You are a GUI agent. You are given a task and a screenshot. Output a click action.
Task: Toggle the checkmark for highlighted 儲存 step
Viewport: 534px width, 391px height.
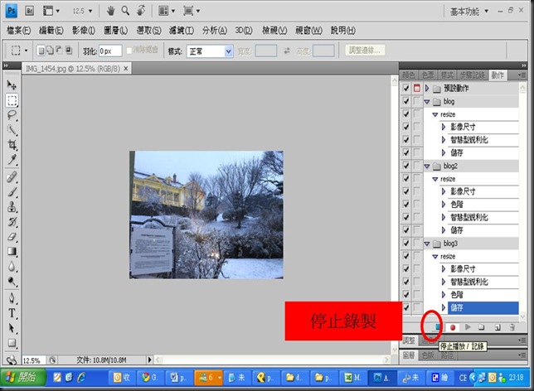pos(406,307)
